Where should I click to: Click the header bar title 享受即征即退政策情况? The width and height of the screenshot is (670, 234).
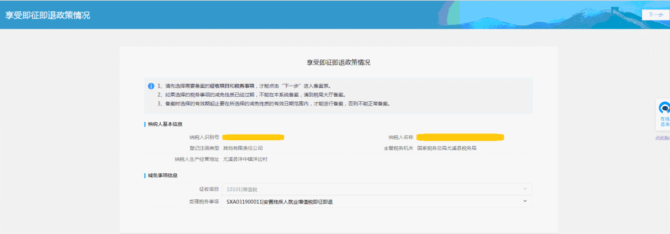[47, 15]
